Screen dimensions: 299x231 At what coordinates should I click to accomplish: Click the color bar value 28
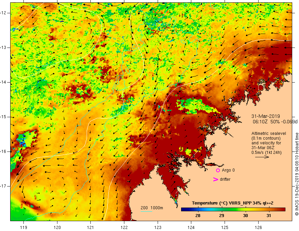click(x=198, y=216)
